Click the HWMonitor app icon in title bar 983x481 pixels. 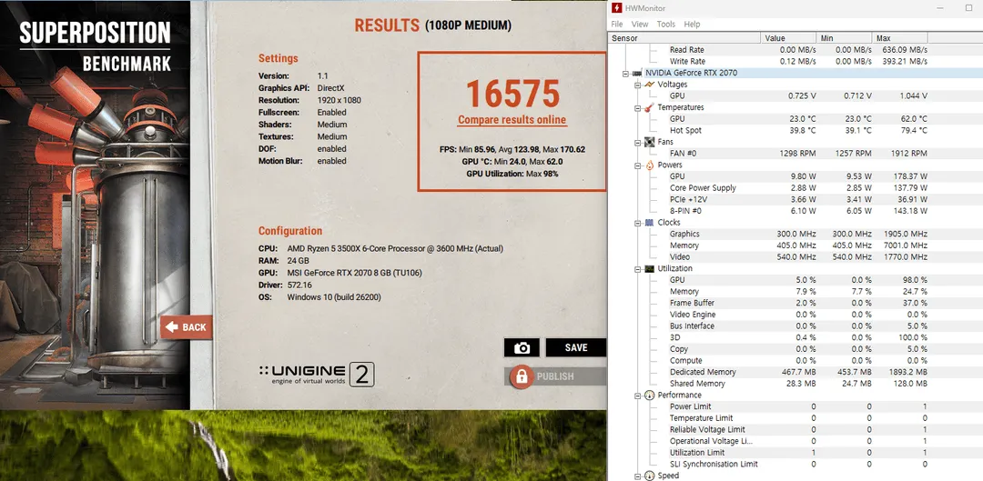click(617, 8)
